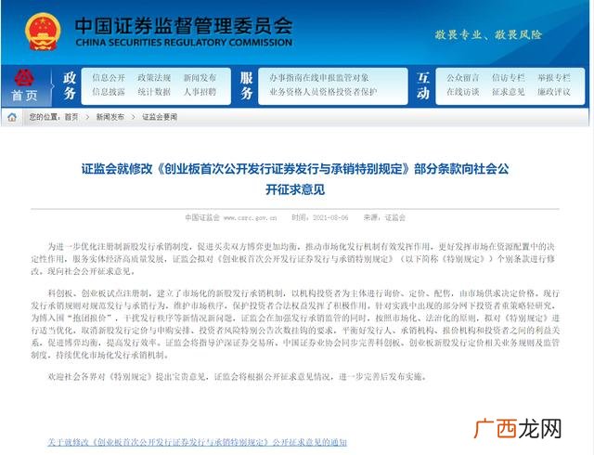Open 信息公开 menu item
The image size is (594, 455).
point(109,78)
